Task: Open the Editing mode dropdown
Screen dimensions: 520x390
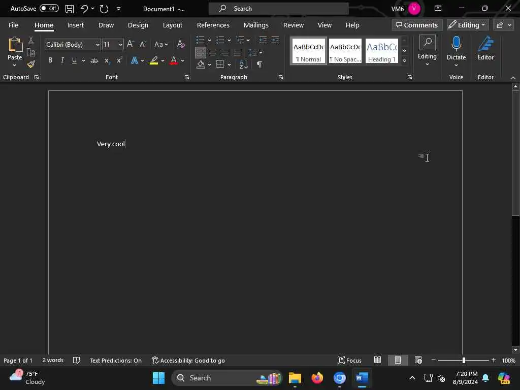Action: click(x=467, y=25)
